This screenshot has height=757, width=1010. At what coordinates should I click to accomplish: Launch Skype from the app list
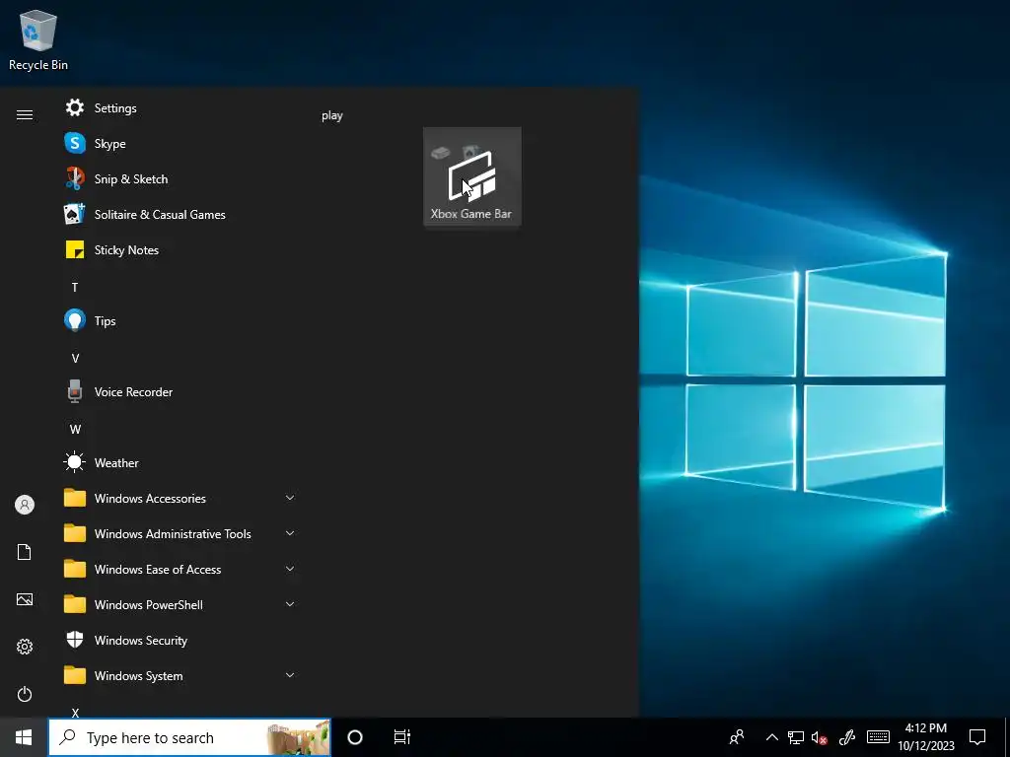point(180,144)
